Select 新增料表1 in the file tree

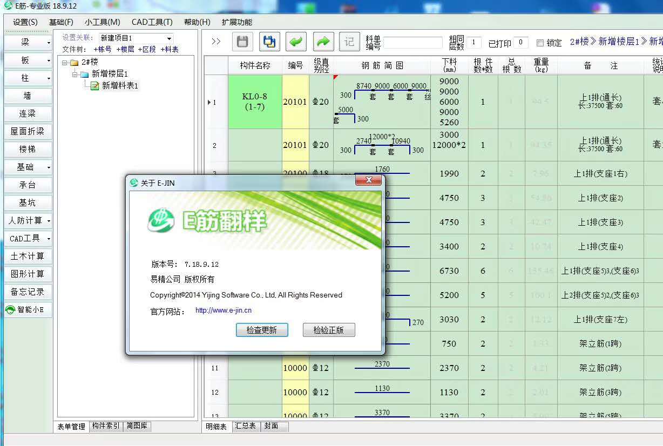click(120, 85)
